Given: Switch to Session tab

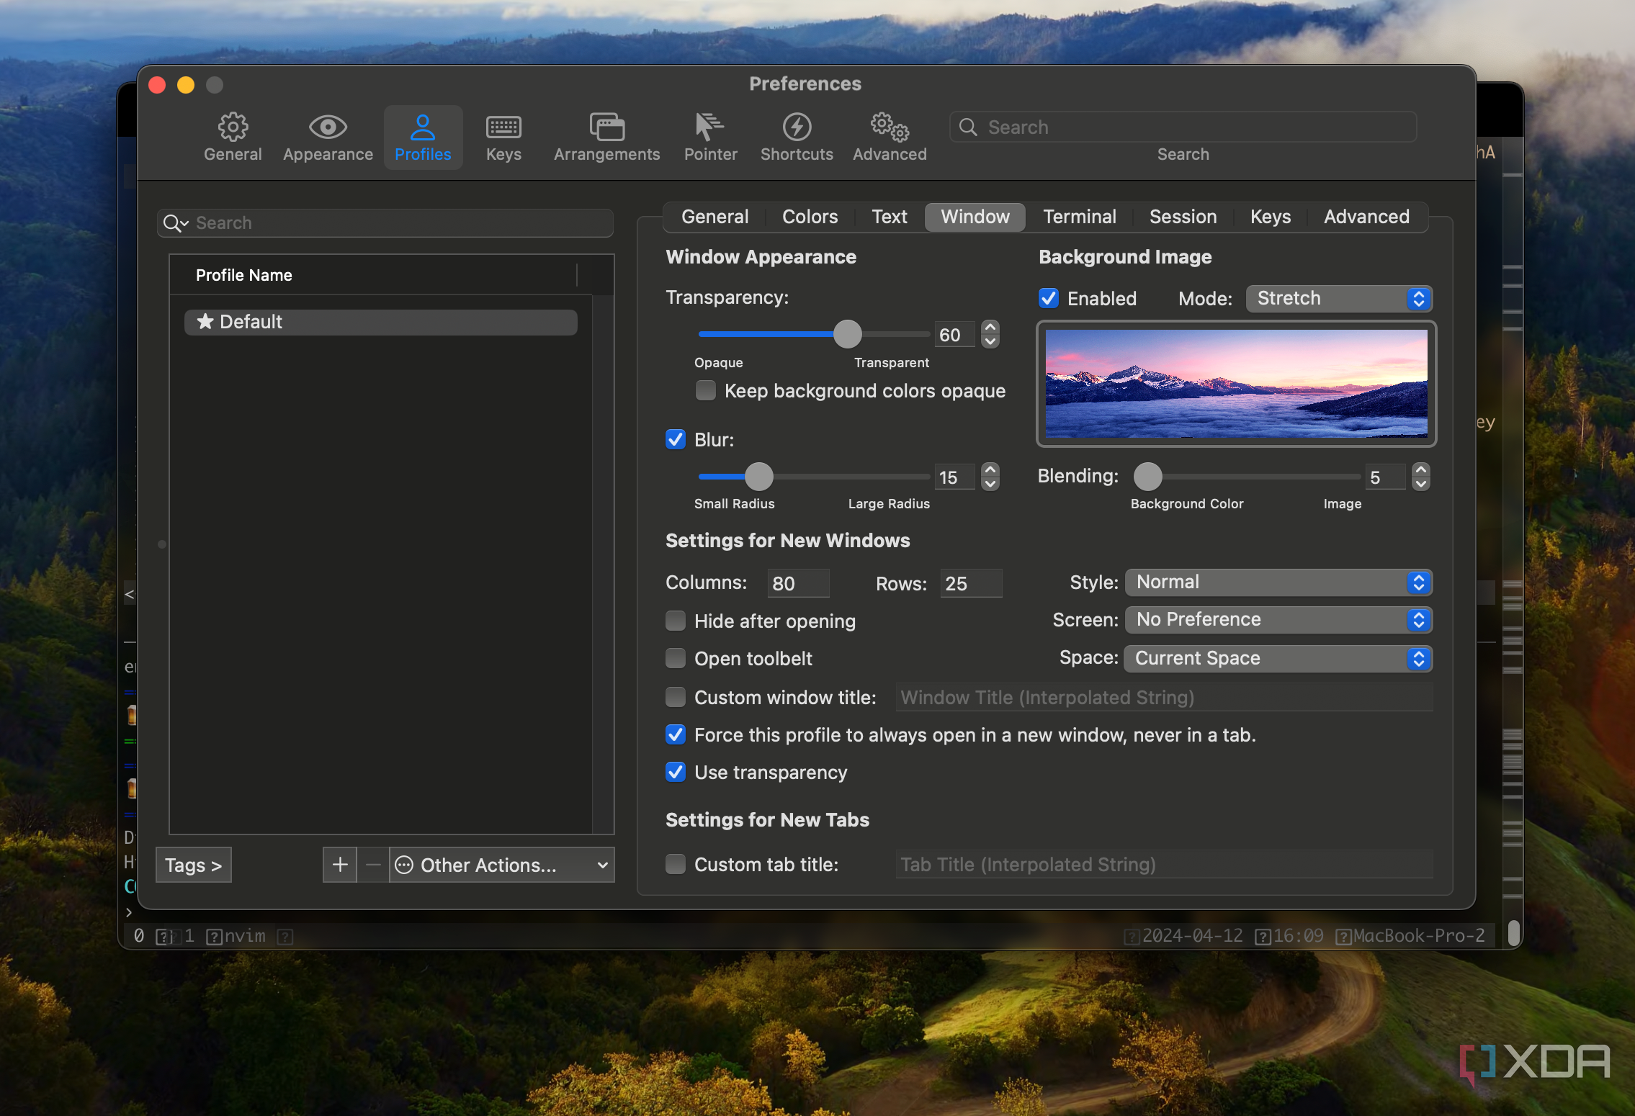Looking at the screenshot, I should pos(1183,217).
